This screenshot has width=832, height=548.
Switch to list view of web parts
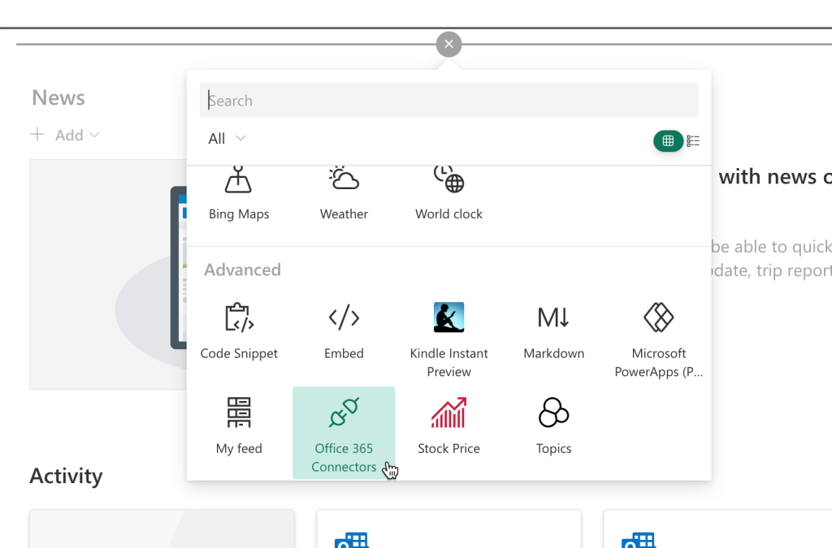tap(693, 140)
